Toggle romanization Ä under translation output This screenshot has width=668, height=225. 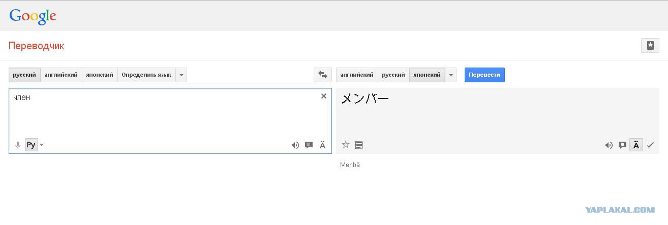tap(636, 145)
